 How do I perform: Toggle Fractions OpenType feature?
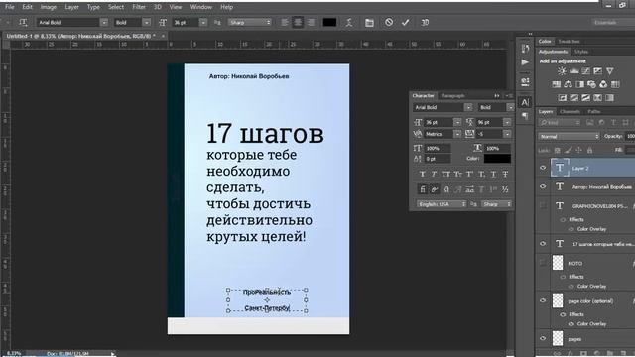point(505,189)
